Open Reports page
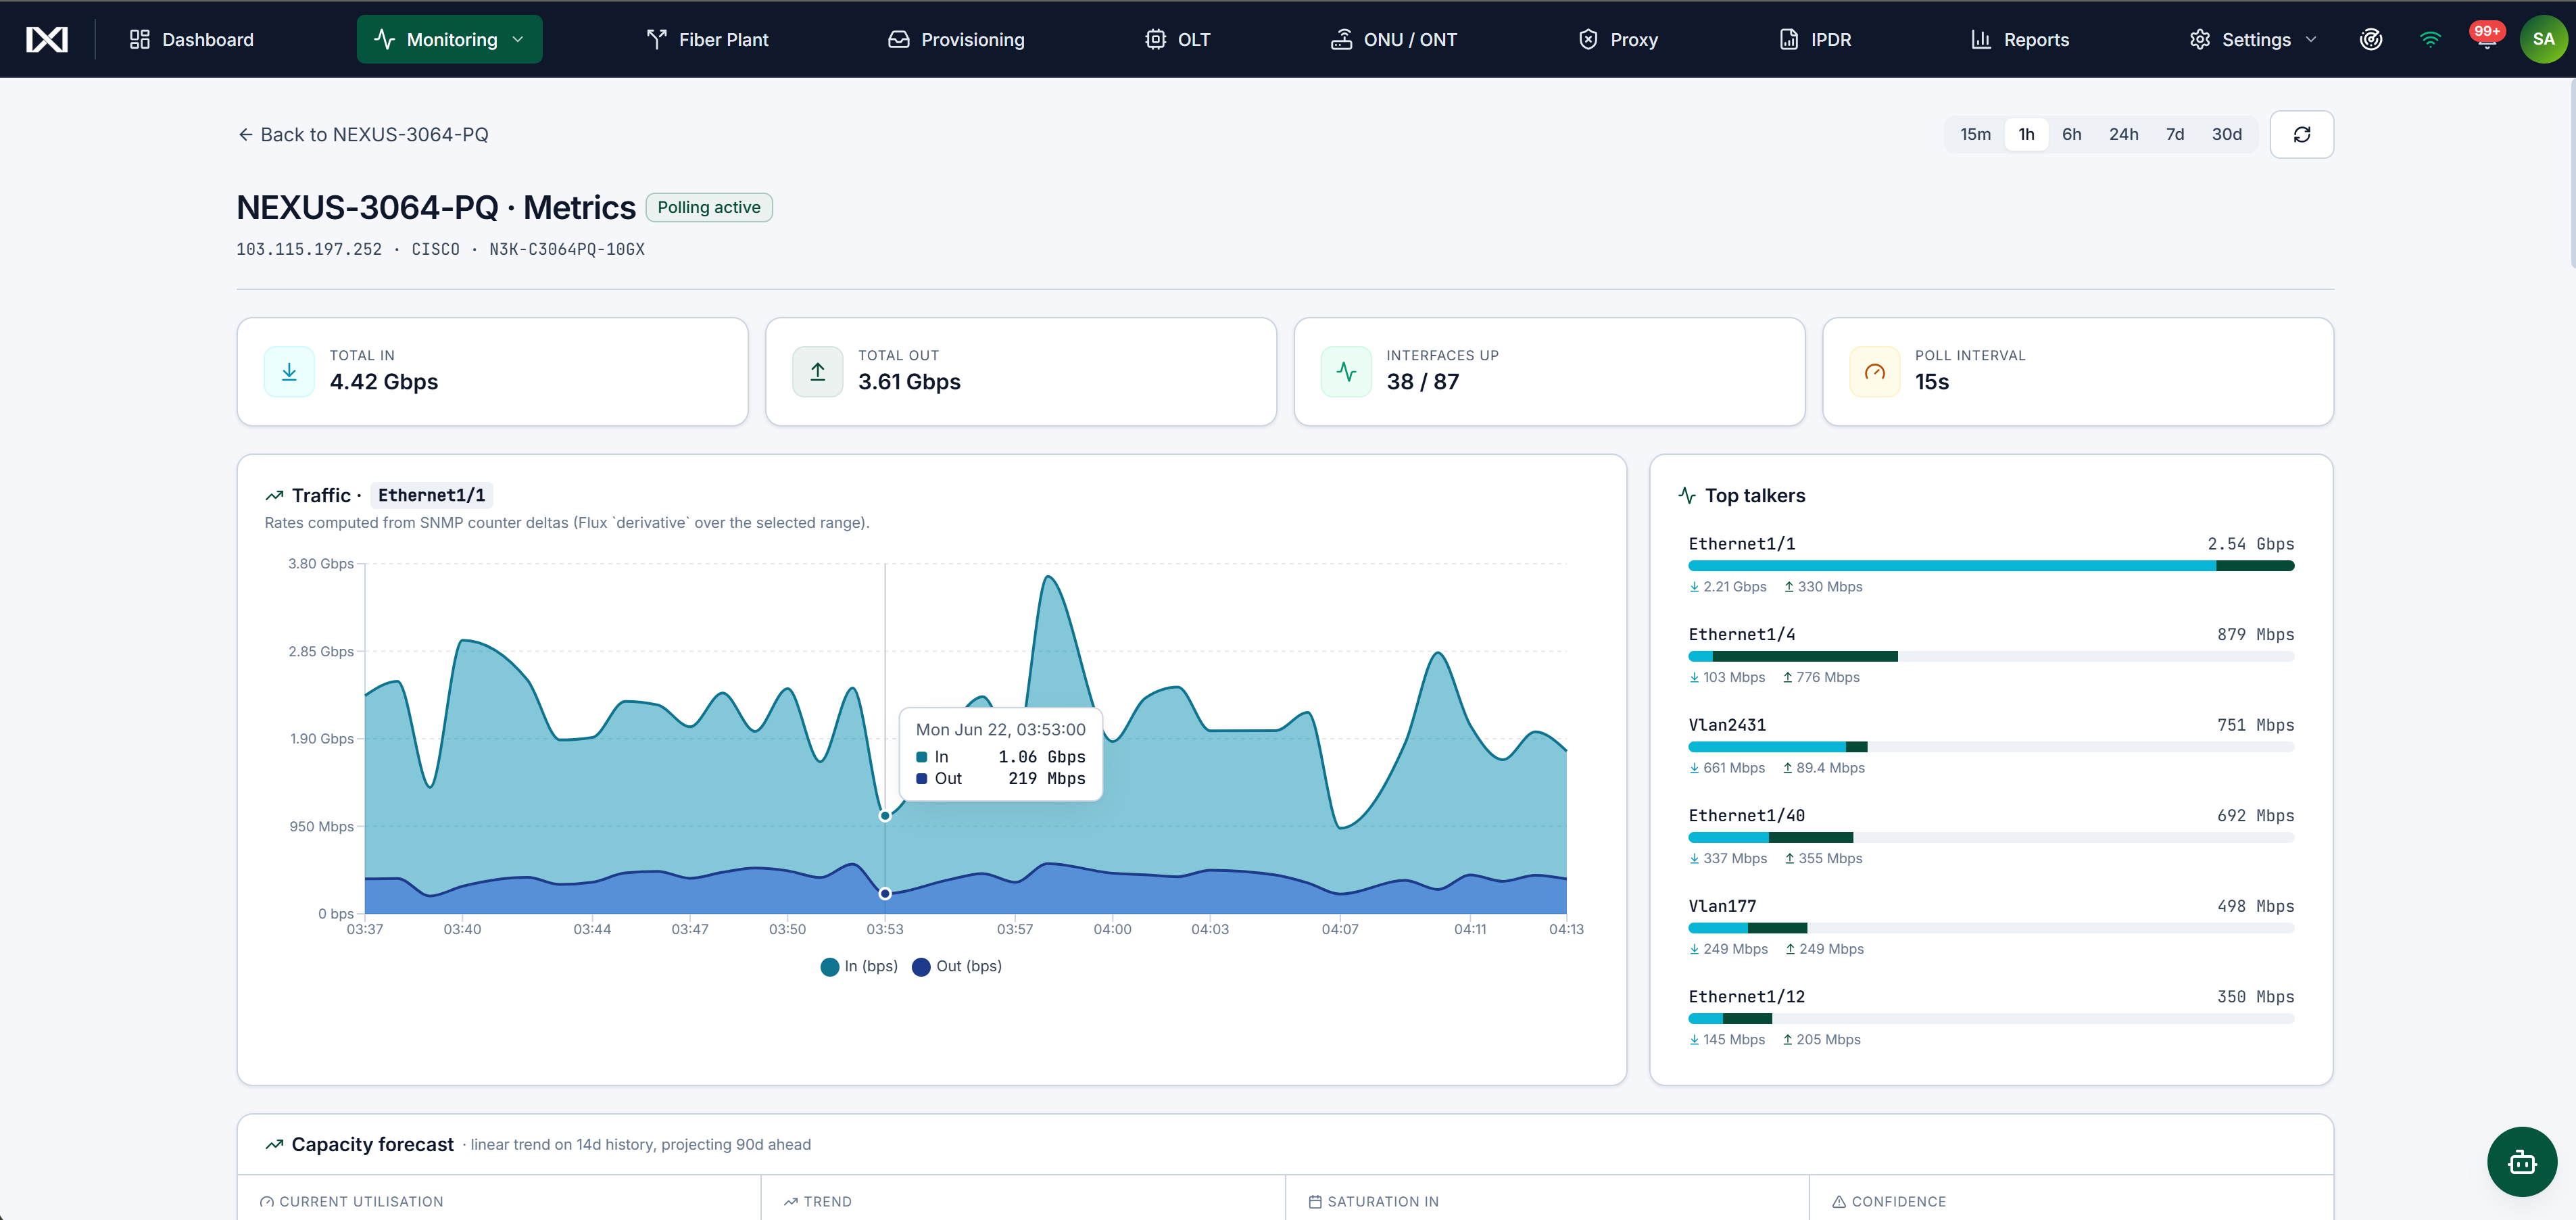Viewport: 2576px width, 1220px height. click(x=2020, y=39)
